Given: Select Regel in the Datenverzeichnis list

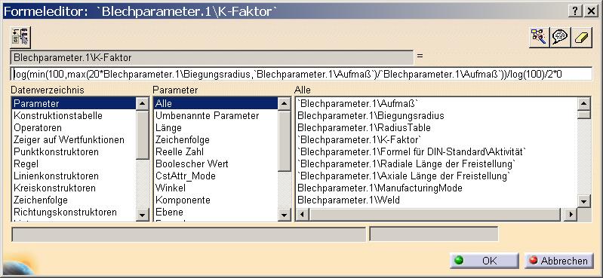Looking at the screenshot, I should (74, 164).
